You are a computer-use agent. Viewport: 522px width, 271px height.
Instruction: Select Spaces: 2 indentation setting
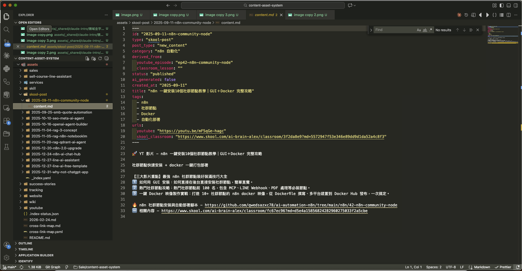(434, 267)
